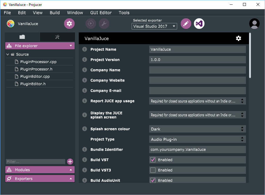The width and height of the screenshot is (265, 195).
Task: Click info icon next to Project Name
Action: tap(85, 49)
